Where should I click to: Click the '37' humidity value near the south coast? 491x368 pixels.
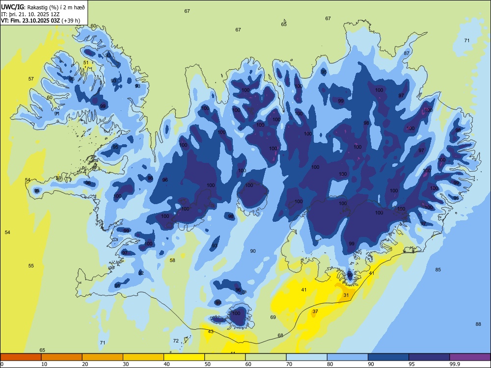(315, 312)
